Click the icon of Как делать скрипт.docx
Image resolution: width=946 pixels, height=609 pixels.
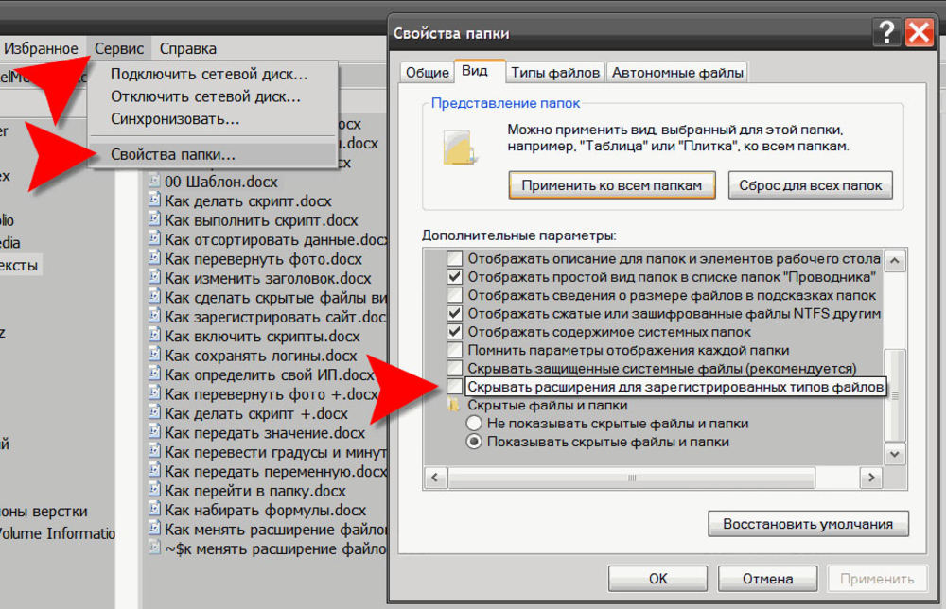[x=154, y=200]
